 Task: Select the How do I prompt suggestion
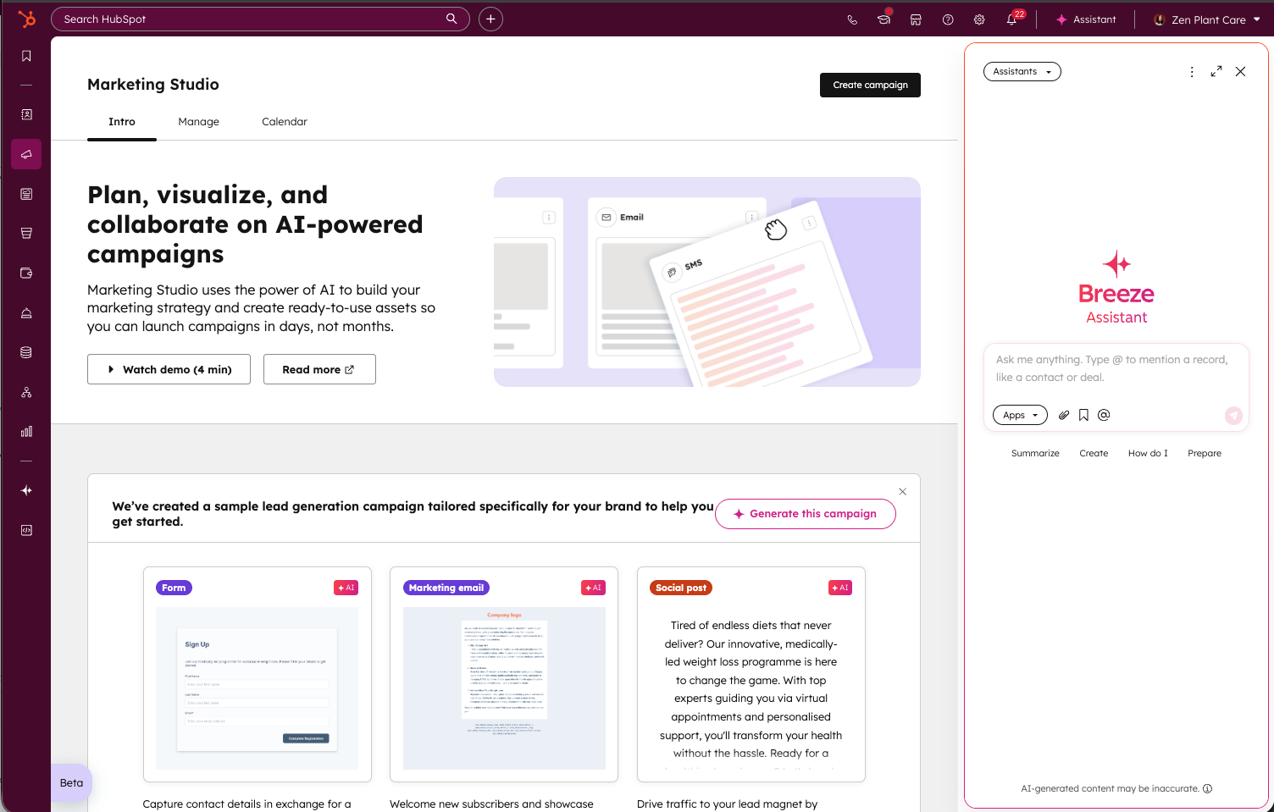coord(1148,454)
